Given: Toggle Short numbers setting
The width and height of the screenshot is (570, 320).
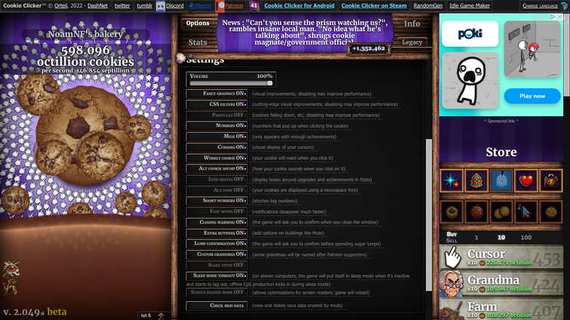Looking at the screenshot, I should point(217,201).
